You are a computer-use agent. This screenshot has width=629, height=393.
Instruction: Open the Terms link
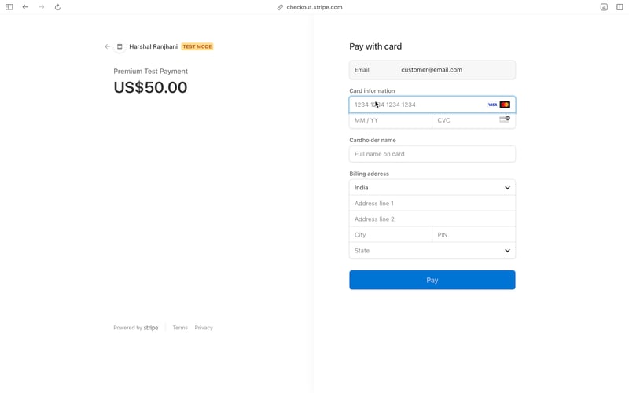180,328
